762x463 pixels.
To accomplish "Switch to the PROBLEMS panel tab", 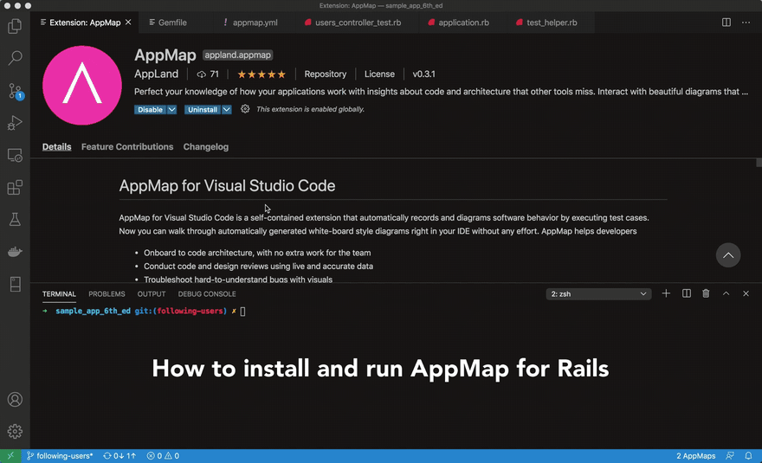I will (107, 294).
